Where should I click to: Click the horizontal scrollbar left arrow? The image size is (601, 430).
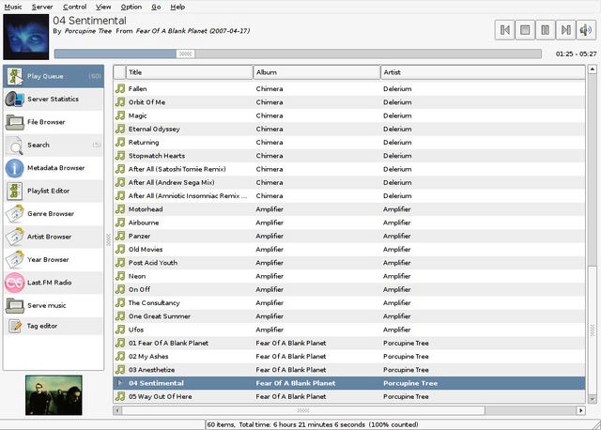(117, 410)
